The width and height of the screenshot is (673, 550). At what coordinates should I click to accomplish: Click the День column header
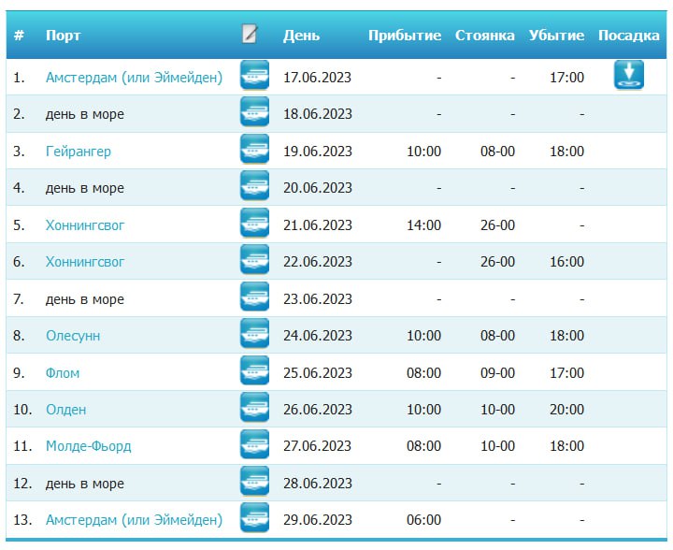pos(301,36)
